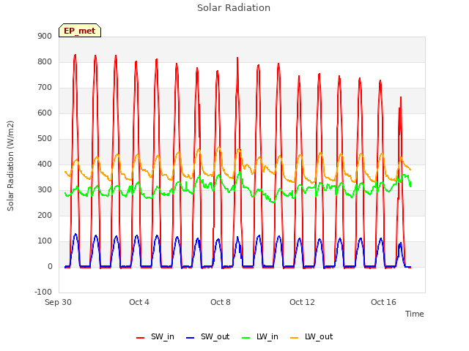Click the Oct 16 x-axis tick label
Image resolution: width=469 pixels, height=351 pixels.
[383, 302]
